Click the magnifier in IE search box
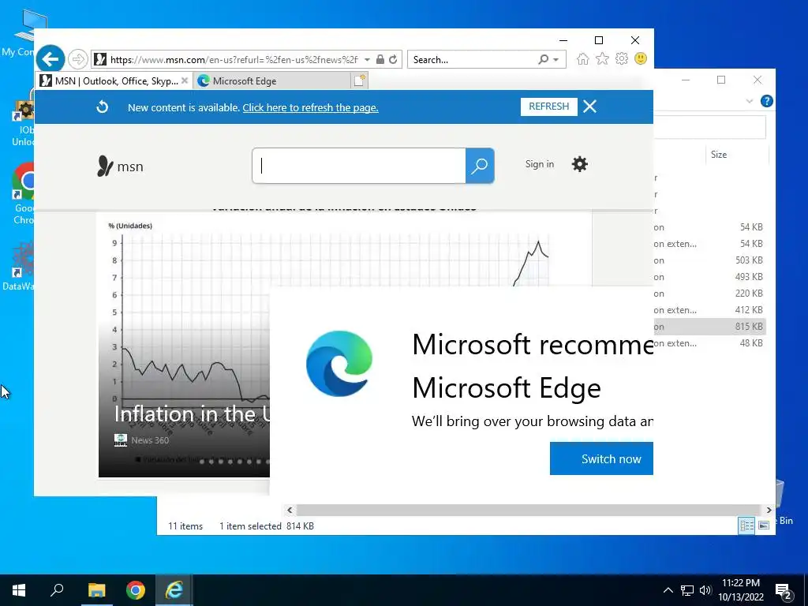The image size is (808, 606). pos(543,59)
